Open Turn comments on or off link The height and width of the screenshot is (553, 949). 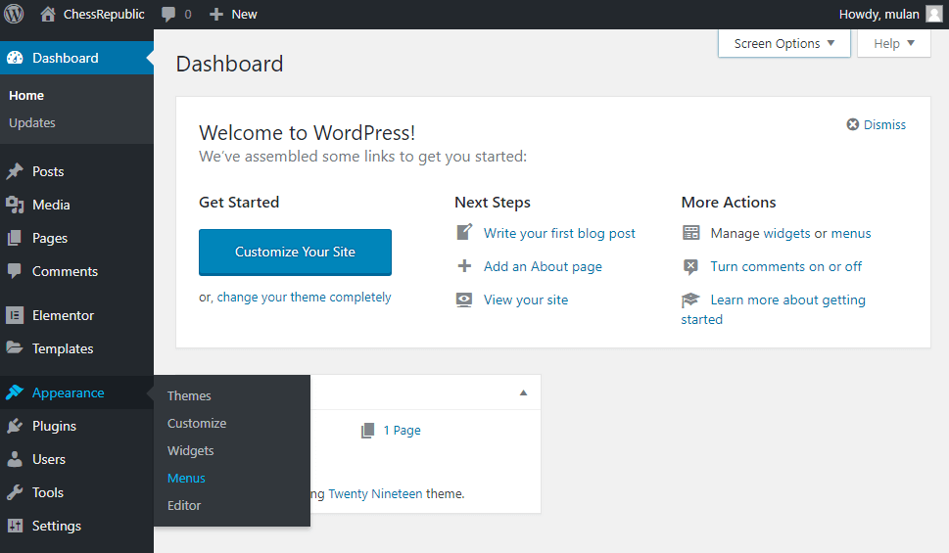[x=785, y=267]
